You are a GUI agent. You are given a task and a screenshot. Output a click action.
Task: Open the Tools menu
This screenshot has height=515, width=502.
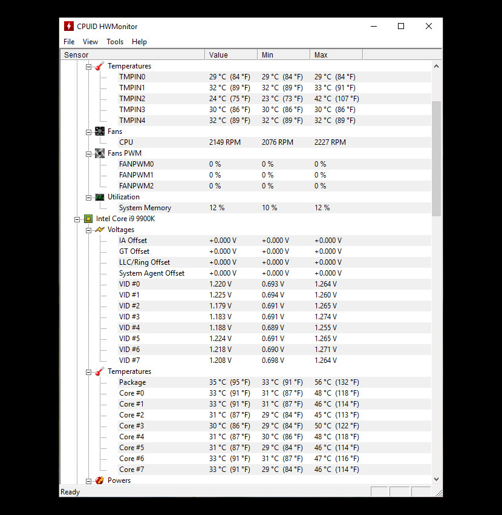tap(115, 42)
